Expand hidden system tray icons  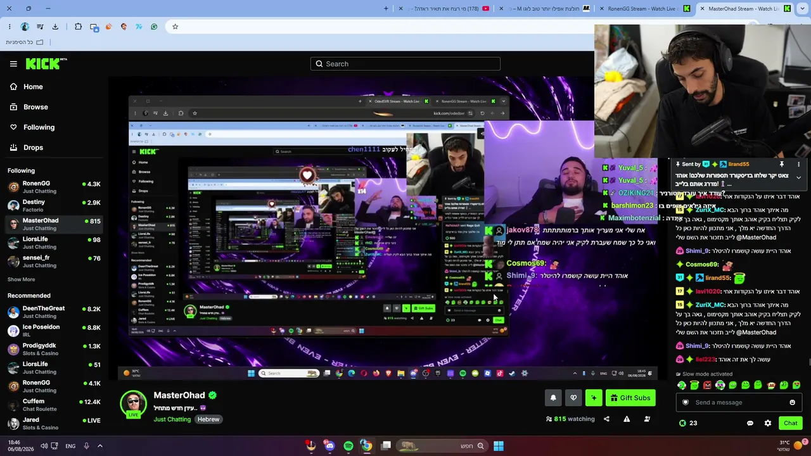coord(99,446)
